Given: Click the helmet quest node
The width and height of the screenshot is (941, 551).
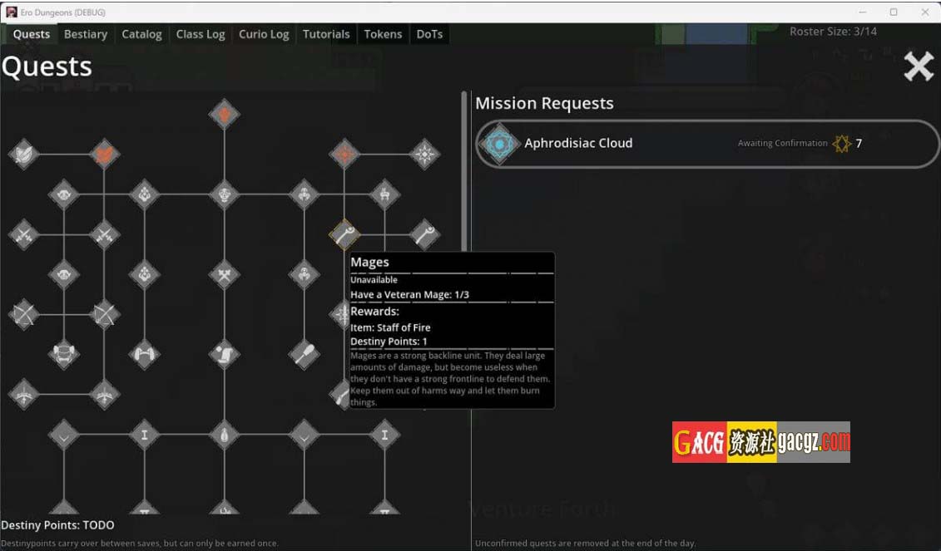Looking at the screenshot, I should pos(64,355).
